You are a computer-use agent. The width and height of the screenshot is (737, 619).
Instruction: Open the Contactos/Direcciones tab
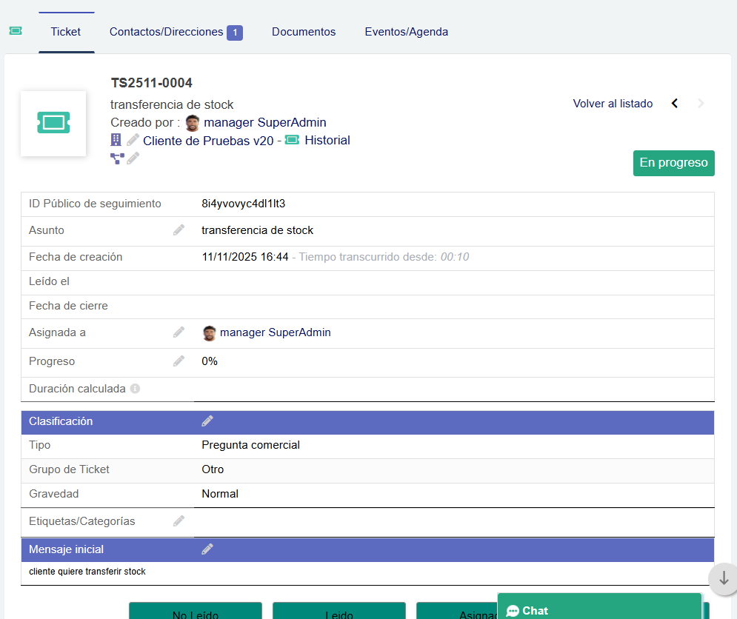[167, 32]
